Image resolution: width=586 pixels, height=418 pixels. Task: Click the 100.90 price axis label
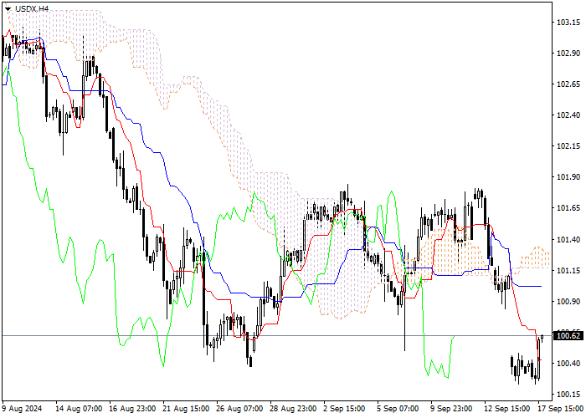point(568,301)
